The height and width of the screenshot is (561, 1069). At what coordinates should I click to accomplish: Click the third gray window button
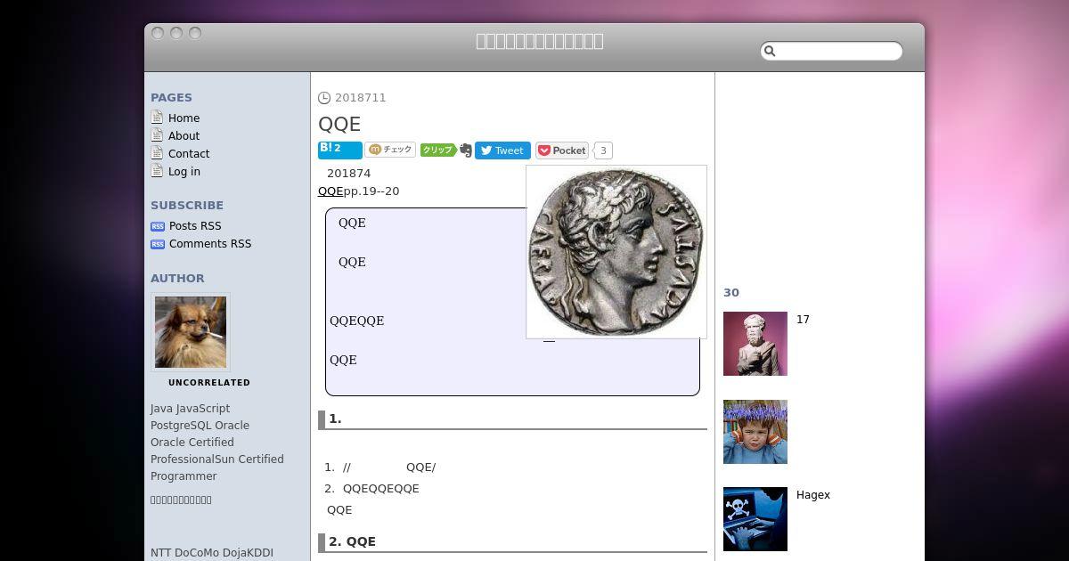click(x=195, y=33)
